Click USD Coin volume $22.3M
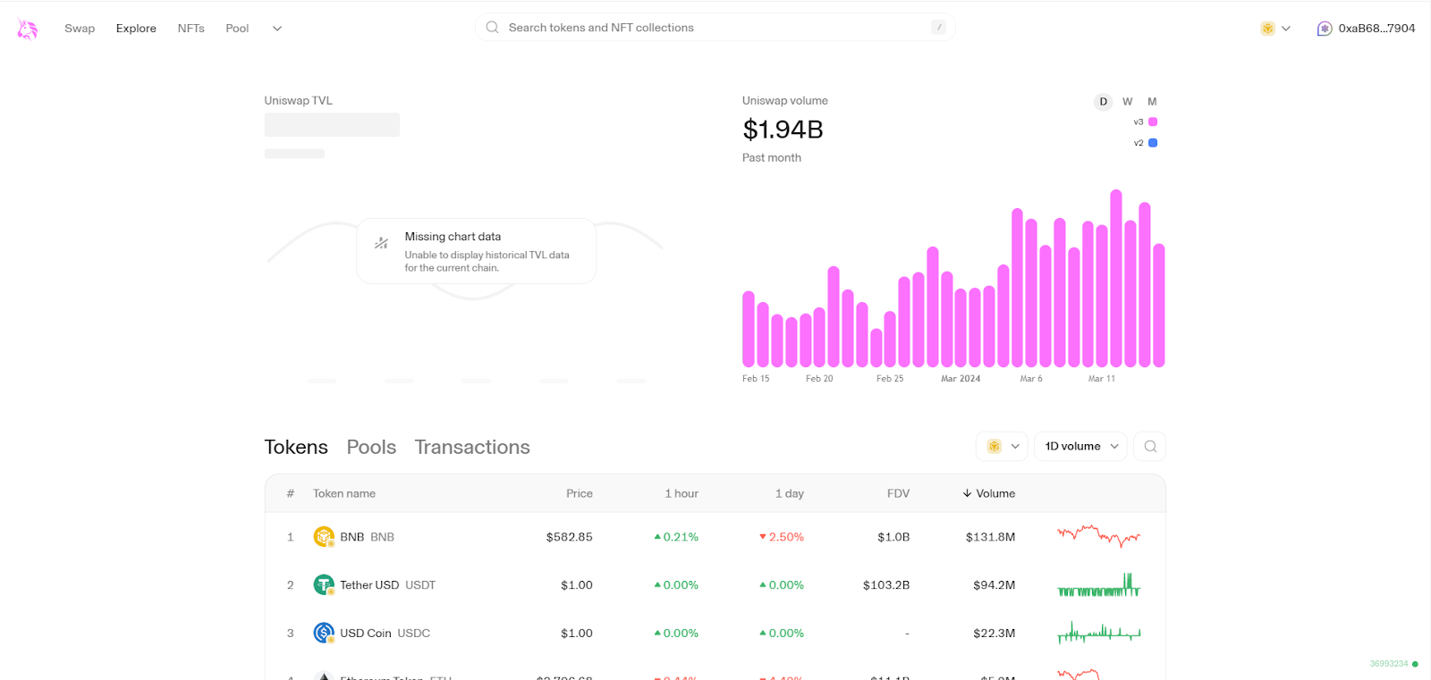Screen dimensions: 1431x680 click(995, 634)
